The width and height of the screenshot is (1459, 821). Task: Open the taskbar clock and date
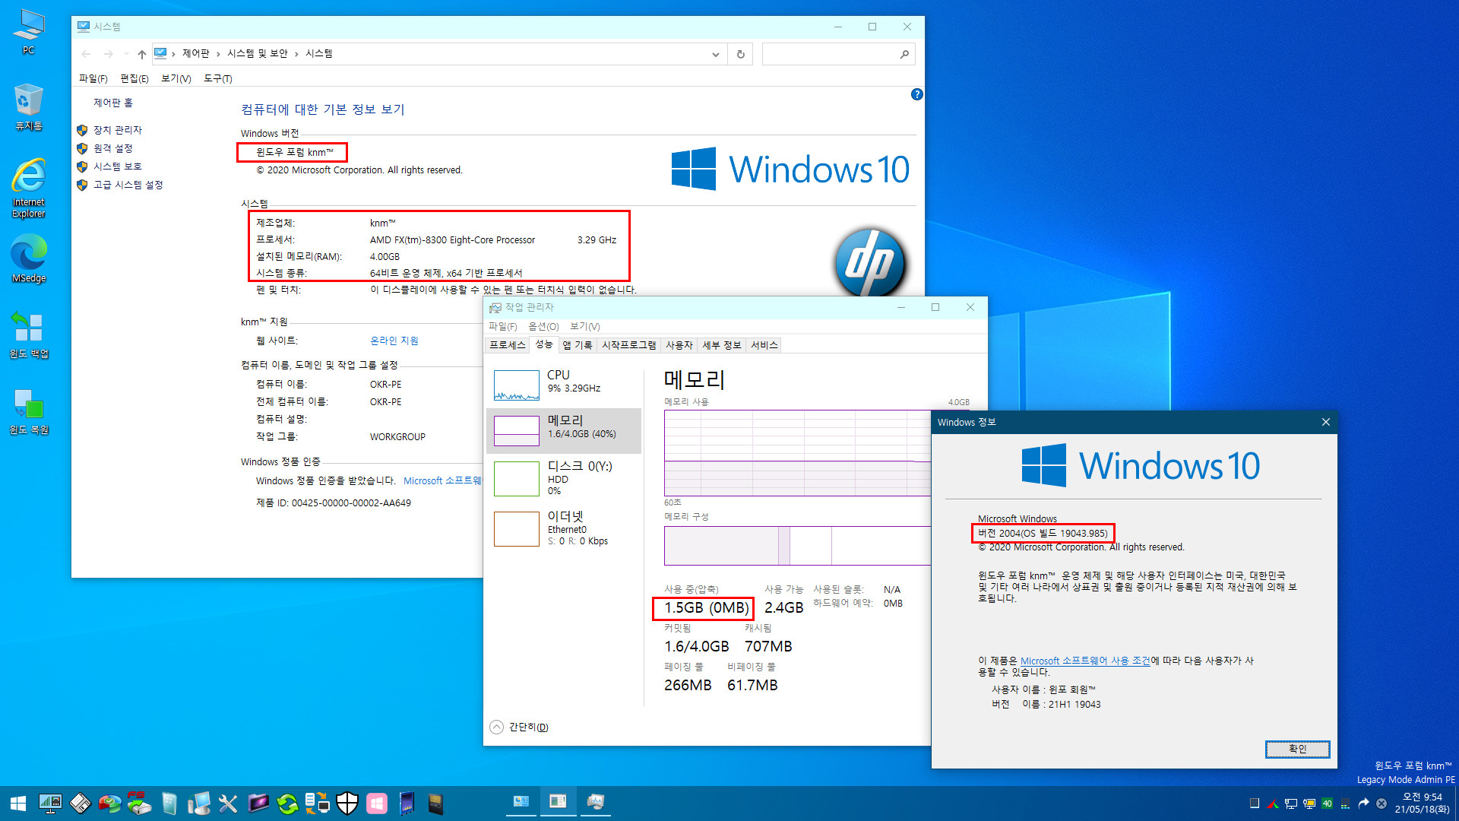pyautogui.click(x=1422, y=804)
